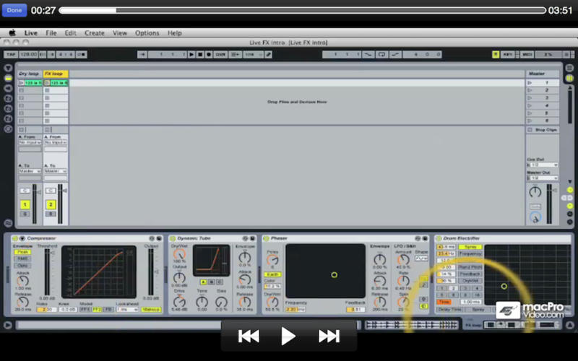Open the Compressor Lookahead dropdown
Image resolution: width=578 pixels, height=361 pixels.
click(x=126, y=309)
